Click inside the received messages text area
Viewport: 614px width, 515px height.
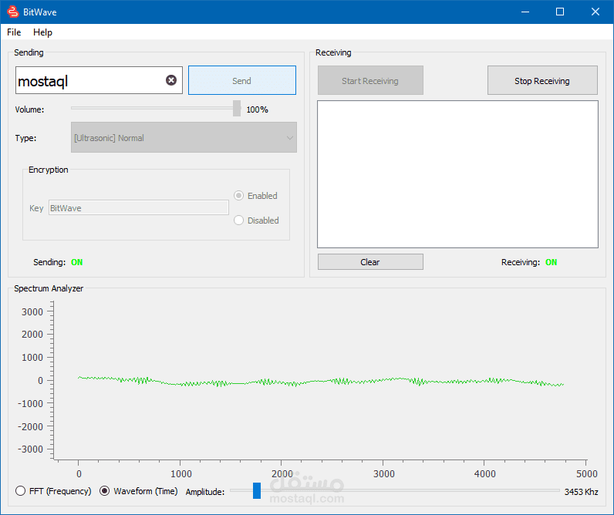tap(457, 174)
